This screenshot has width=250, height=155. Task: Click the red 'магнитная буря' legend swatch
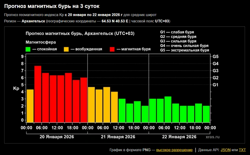point(112,49)
